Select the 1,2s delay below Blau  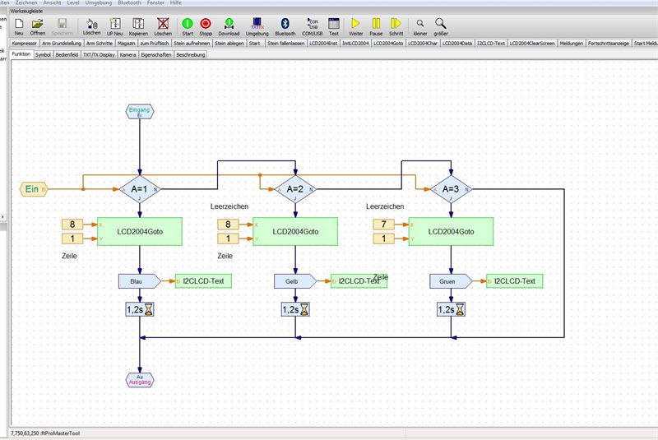click(140, 309)
